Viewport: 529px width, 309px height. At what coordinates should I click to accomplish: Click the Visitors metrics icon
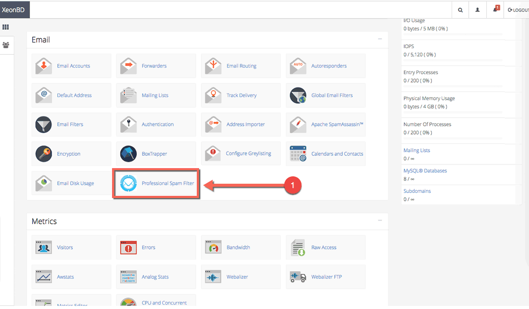coord(44,248)
